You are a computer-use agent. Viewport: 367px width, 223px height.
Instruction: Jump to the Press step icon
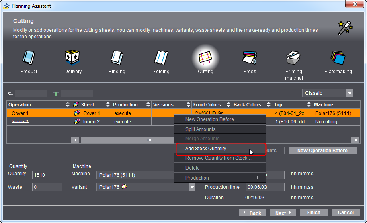point(250,59)
